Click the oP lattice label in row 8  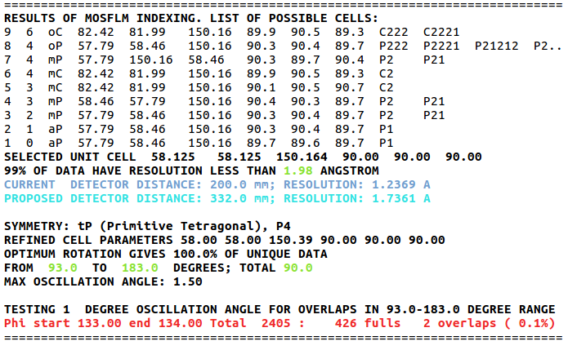(55, 46)
